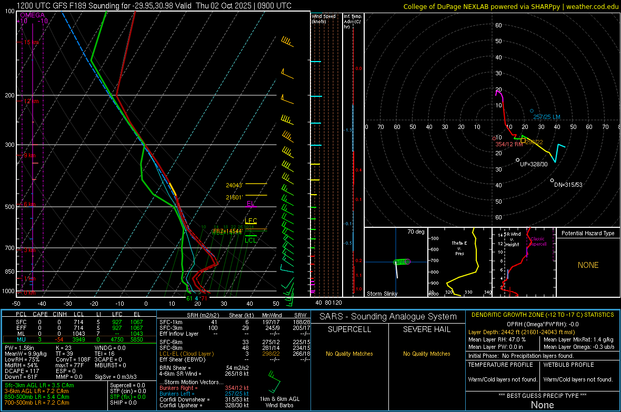Click the LCL-EL (Cloud Layer) row
The height and width of the screenshot is (412, 621).
tap(235, 354)
